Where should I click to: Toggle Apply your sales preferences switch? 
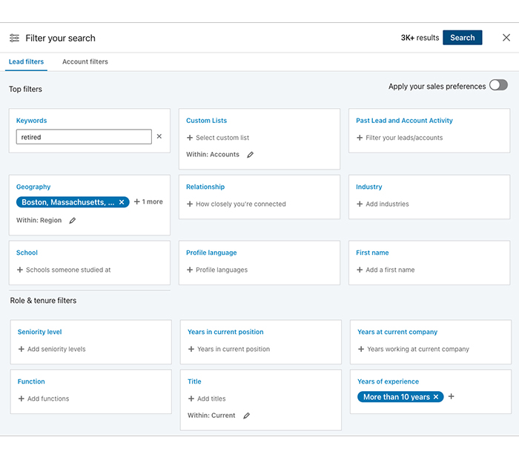[x=497, y=86]
